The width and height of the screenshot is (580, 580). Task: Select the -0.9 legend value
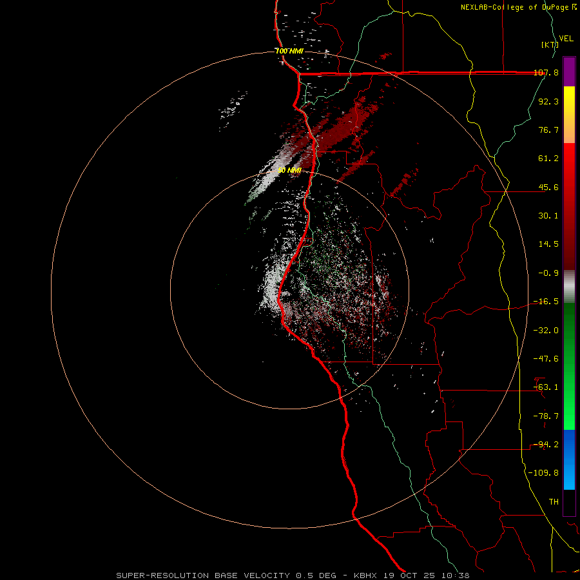click(x=548, y=273)
